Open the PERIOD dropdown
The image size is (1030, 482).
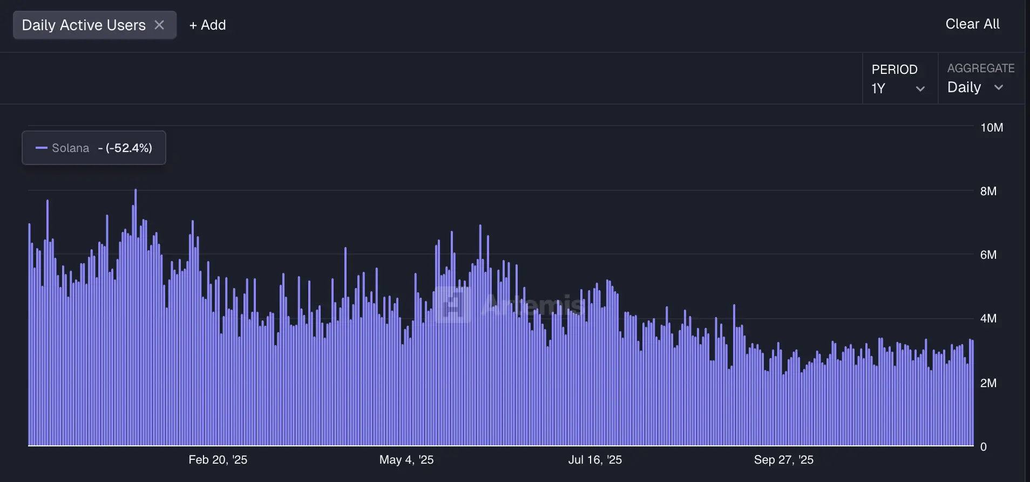(x=898, y=79)
